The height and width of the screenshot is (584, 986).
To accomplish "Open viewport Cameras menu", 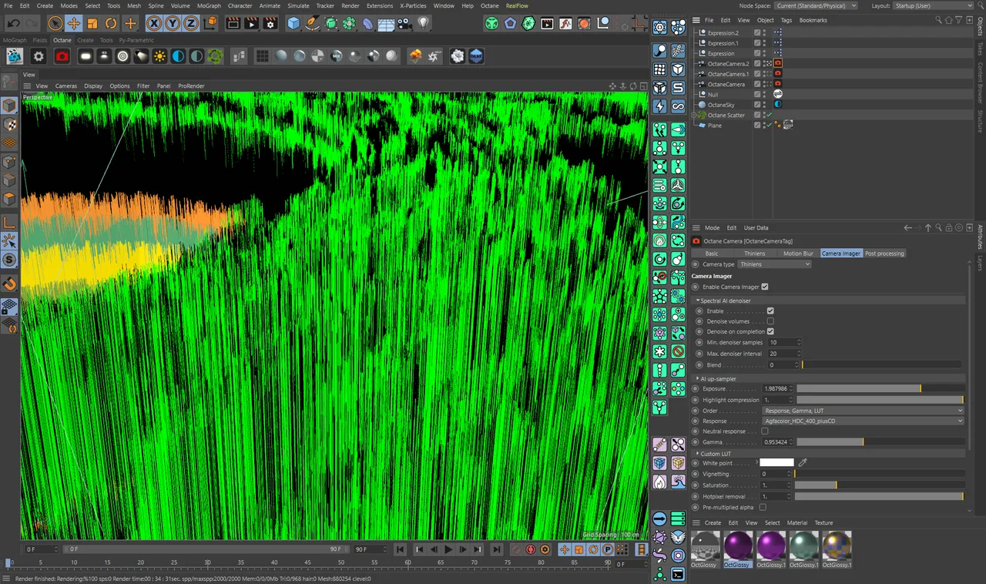I will click(x=65, y=86).
